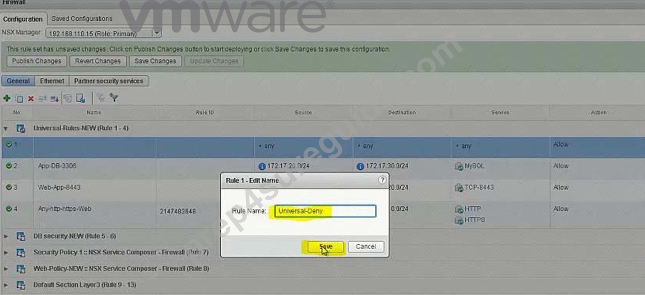Select the General tab
Image resolution: width=645 pixels, height=295 pixels.
click(18, 81)
